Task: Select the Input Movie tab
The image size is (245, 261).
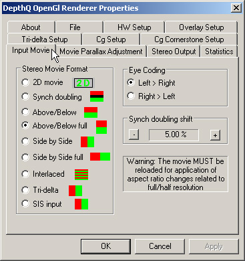Action: (x=31, y=50)
